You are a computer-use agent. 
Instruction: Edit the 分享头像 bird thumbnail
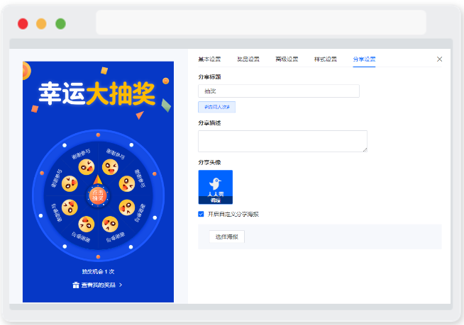point(216,187)
